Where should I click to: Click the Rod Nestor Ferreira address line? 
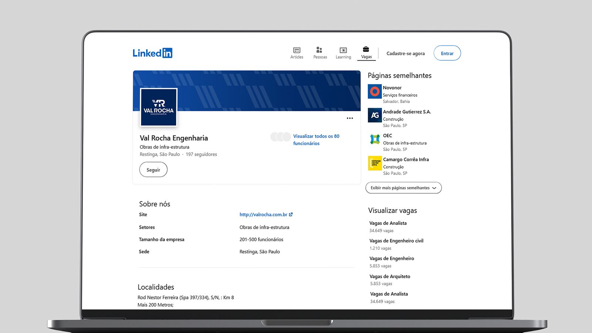186,297
